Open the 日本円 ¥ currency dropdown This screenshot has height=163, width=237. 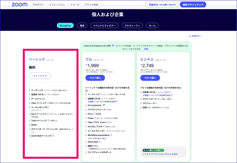coord(197,36)
